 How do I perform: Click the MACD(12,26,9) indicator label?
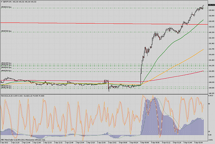[x=6, y=96]
